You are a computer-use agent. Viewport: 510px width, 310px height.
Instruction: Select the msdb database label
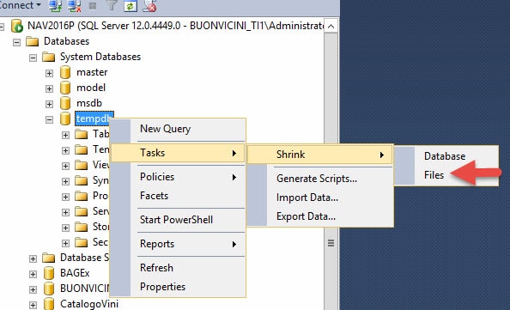coord(89,103)
